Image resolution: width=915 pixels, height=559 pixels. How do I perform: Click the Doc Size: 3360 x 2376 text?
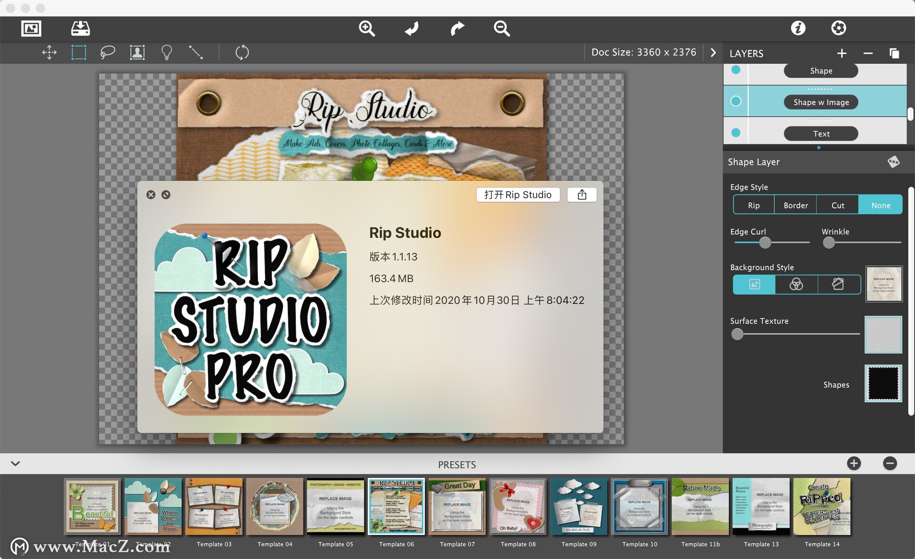click(643, 52)
